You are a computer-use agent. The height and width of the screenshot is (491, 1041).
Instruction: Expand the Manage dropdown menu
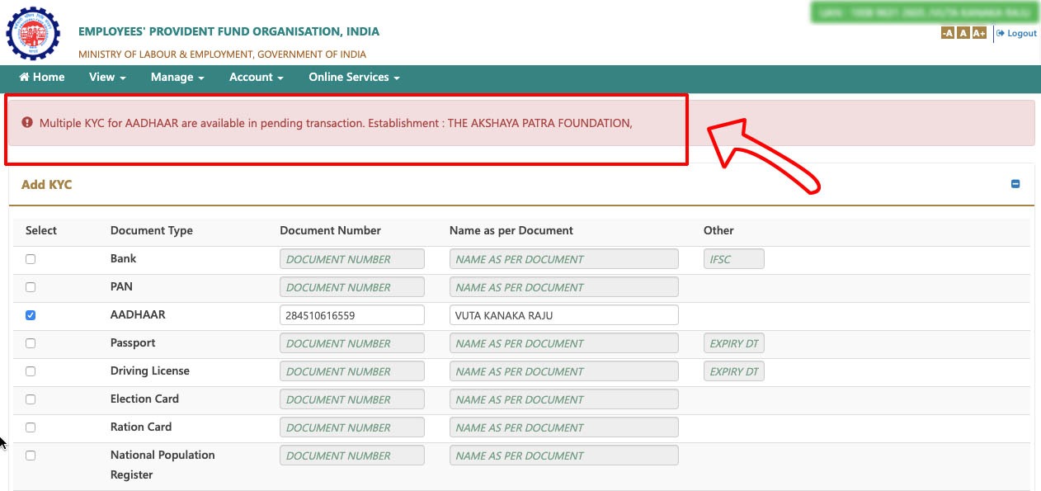point(177,77)
